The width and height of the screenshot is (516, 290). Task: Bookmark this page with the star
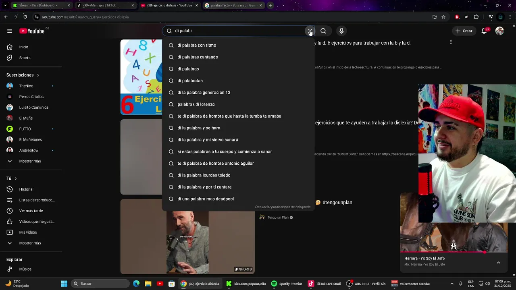[443, 17]
